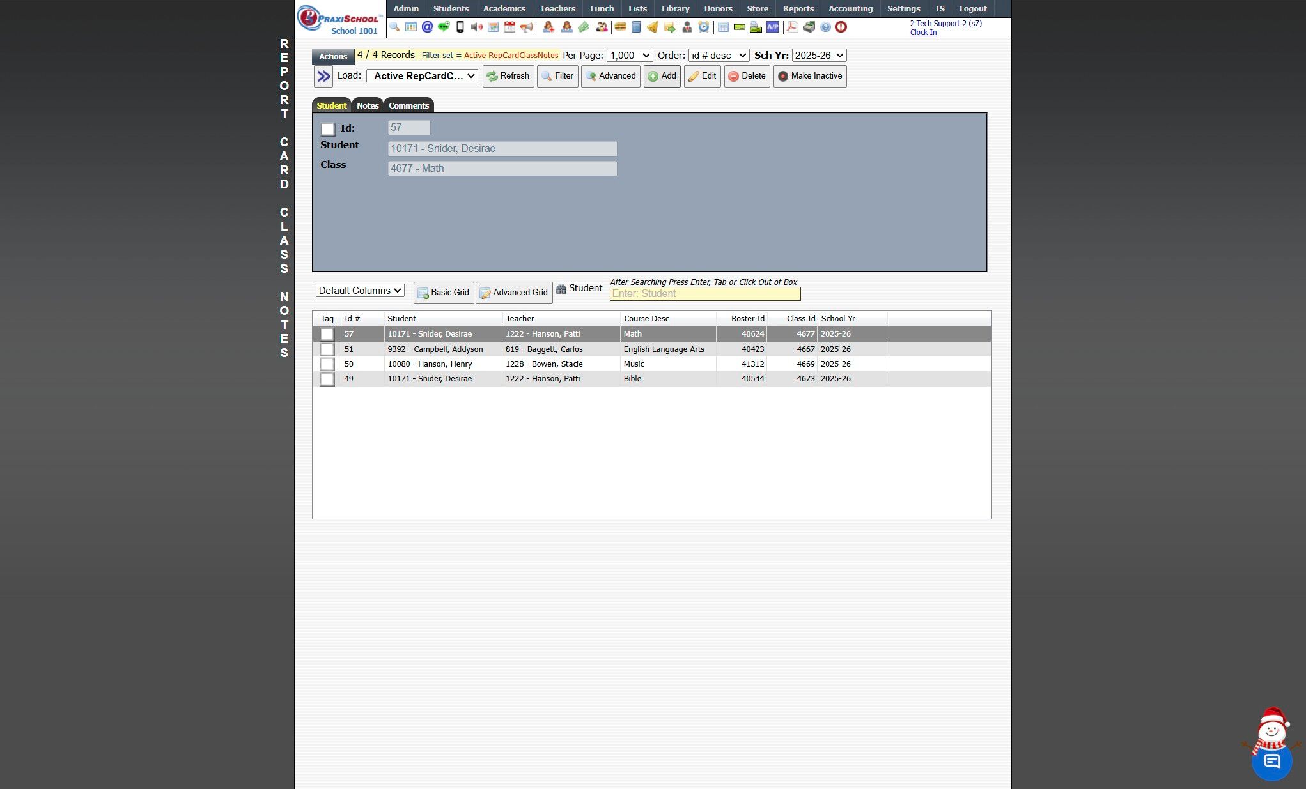The height and width of the screenshot is (789, 1306).
Task: Open the Default Columns dropdown
Action: pyautogui.click(x=360, y=291)
